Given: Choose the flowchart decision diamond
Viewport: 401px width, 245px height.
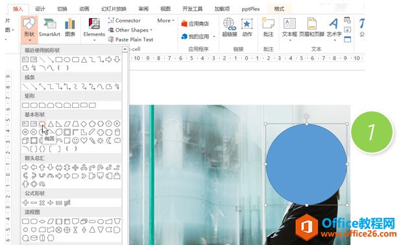Looking at the screenshot, I should coord(42,221).
